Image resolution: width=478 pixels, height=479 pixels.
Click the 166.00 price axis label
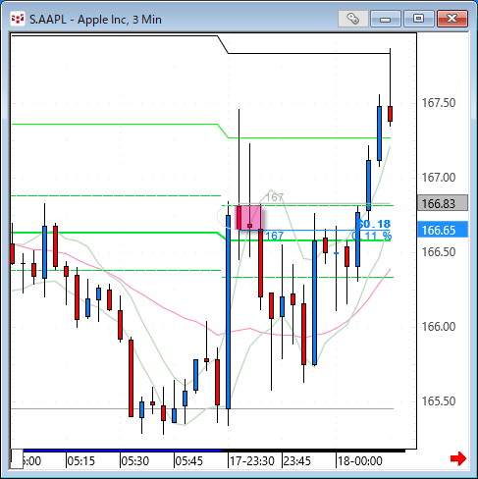pos(439,327)
